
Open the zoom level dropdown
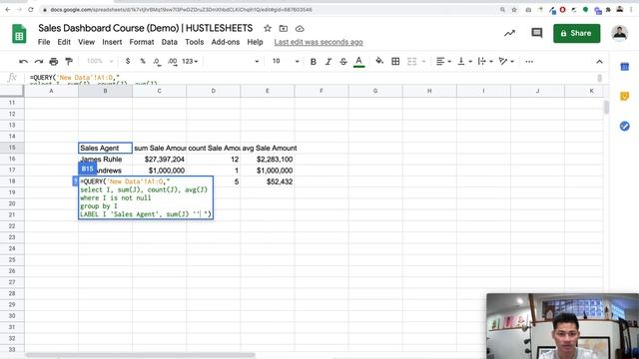100,61
